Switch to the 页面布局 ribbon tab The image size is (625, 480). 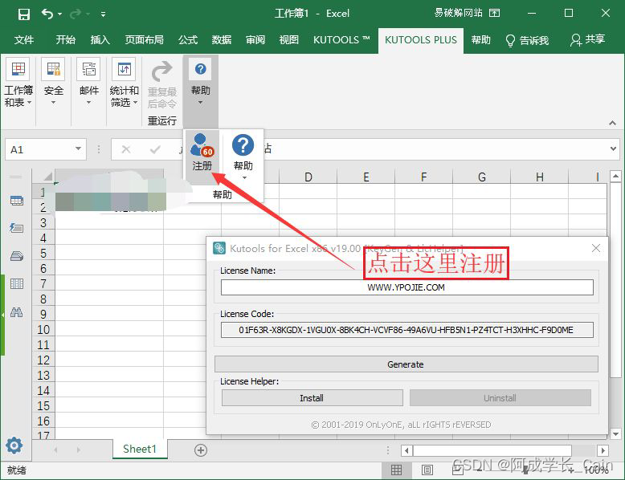[145, 40]
